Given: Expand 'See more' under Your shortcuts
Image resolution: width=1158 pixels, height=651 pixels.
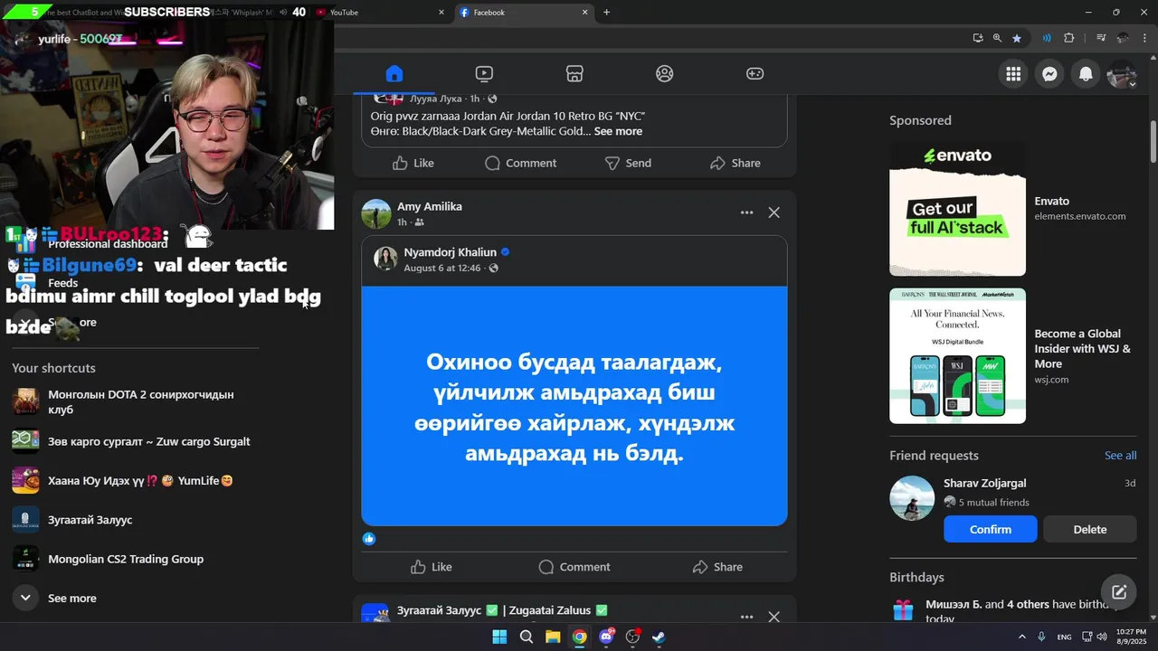Looking at the screenshot, I should point(136,598).
